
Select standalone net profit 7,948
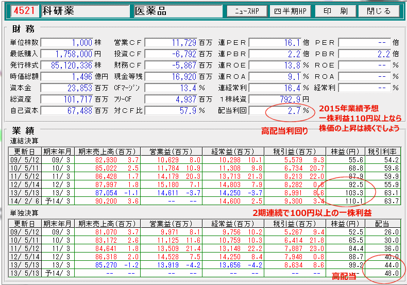point(293,257)
